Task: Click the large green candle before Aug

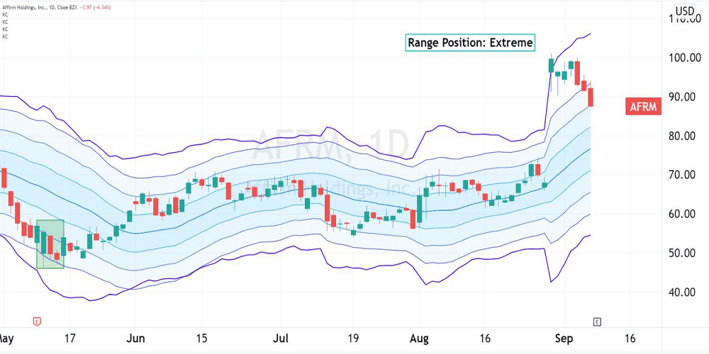Action: [x=420, y=209]
